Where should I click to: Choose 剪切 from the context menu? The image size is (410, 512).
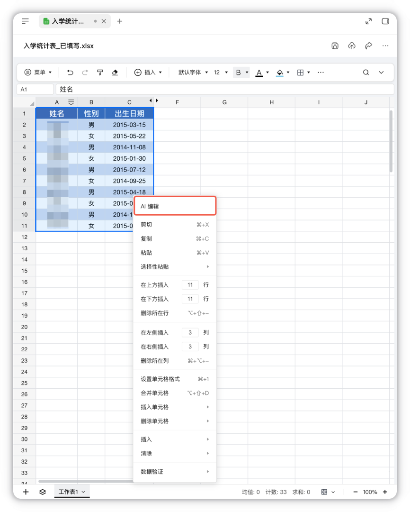(175, 225)
